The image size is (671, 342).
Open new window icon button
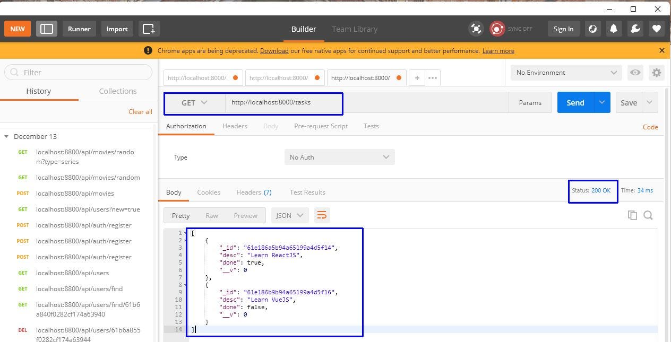pos(149,29)
